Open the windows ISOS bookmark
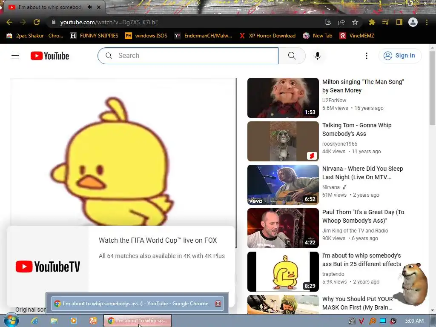Screen dimensions: 436x327 (146, 36)
